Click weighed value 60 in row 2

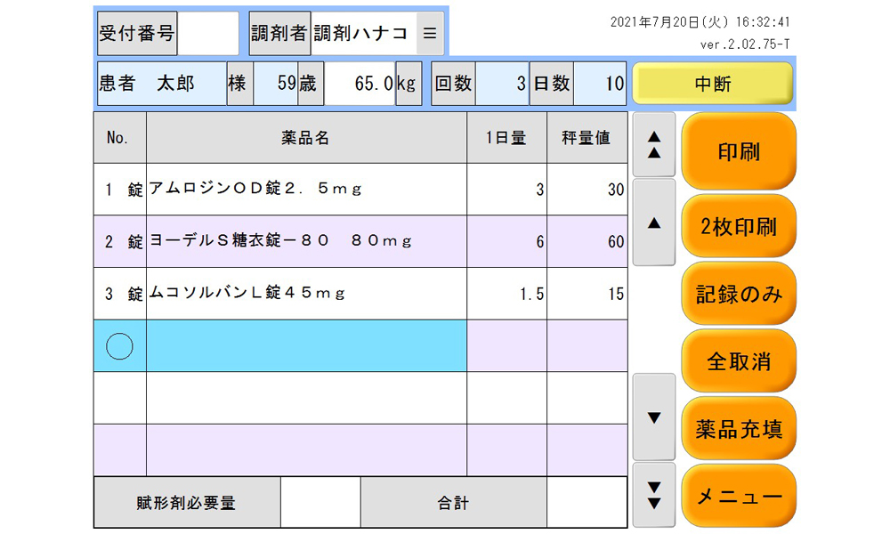coord(587,241)
